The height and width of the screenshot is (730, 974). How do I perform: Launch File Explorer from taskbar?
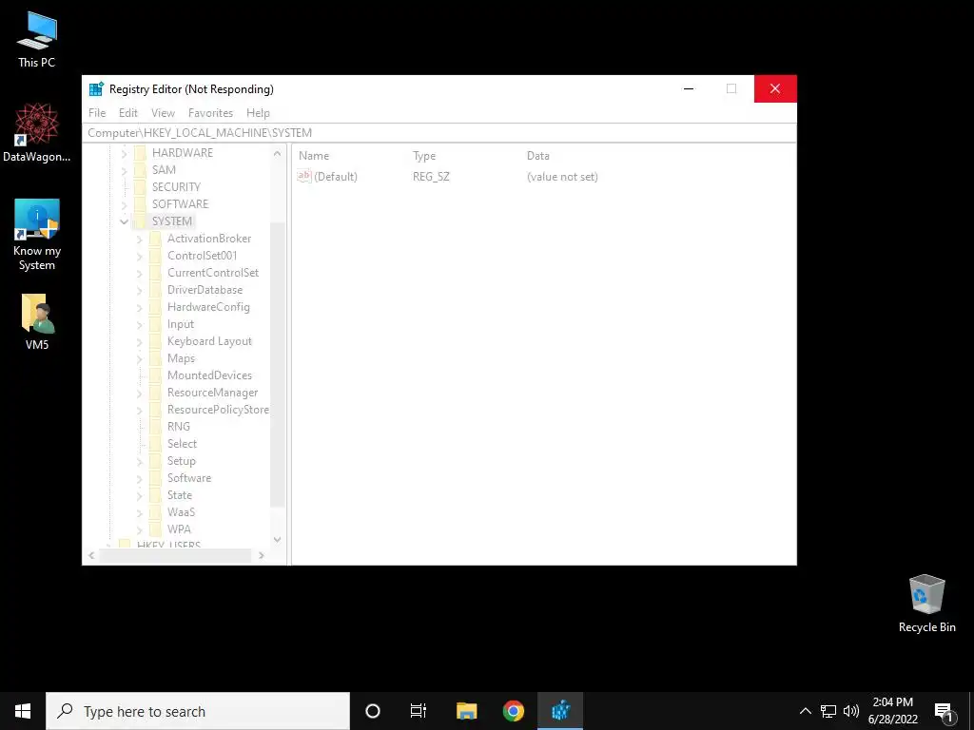tap(466, 711)
